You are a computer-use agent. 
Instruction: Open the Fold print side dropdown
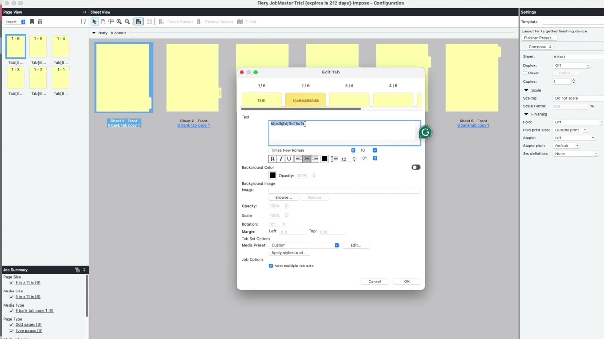pos(570,130)
